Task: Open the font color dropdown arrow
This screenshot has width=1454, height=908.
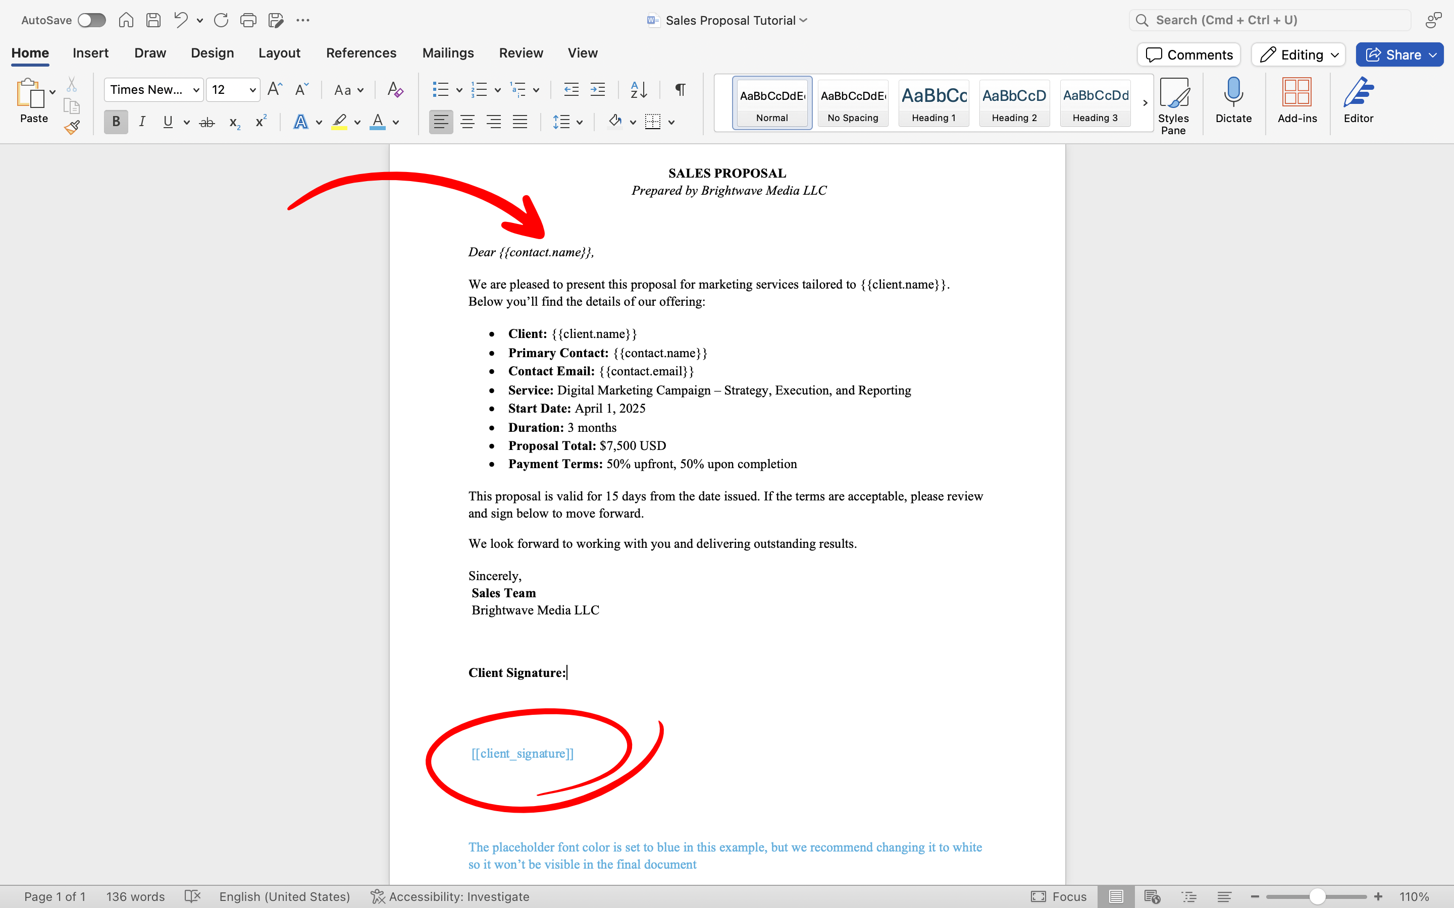Action: coord(396,122)
